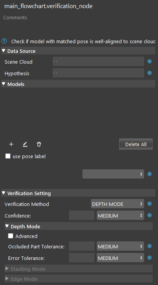Click the link icon beside Hypothesis
The width and height of the screenshot is (158, 285).
coord(150,73)
